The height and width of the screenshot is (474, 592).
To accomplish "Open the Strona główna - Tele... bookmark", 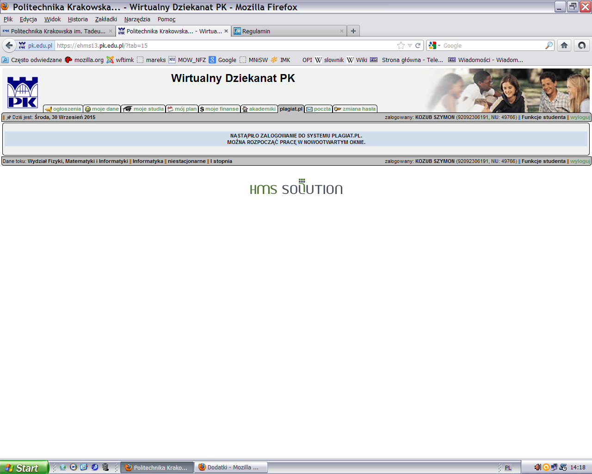I will coord(407,60).
